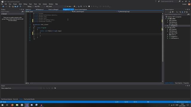
Task: Click the Start debugging button
Action: pyautogui.click(x=69, y=7)
